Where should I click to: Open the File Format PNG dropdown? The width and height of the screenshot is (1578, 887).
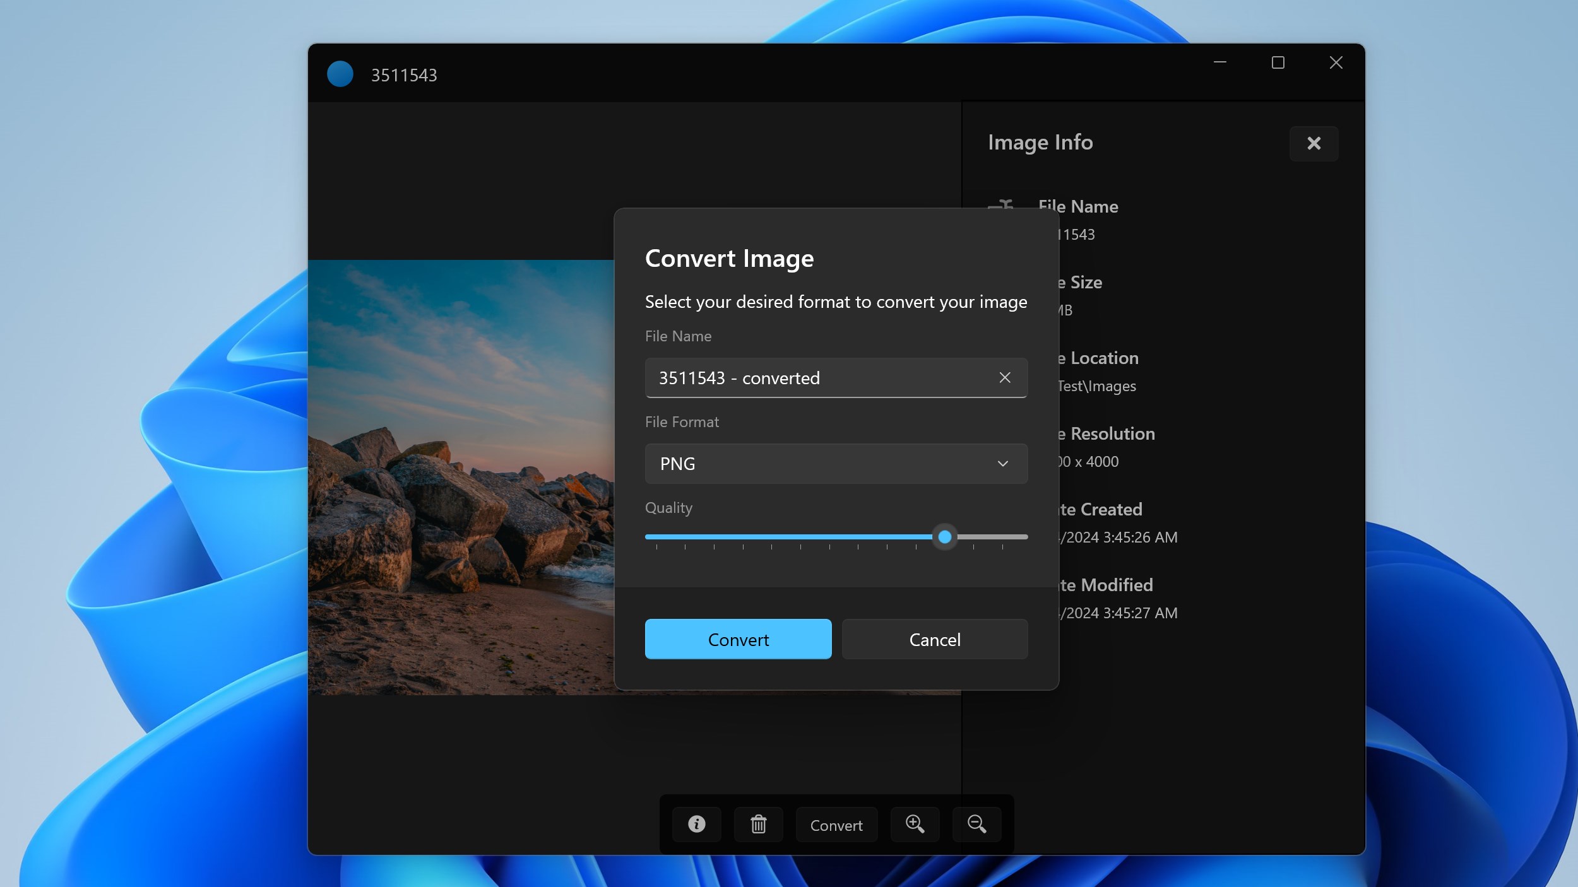click(836, 464)
